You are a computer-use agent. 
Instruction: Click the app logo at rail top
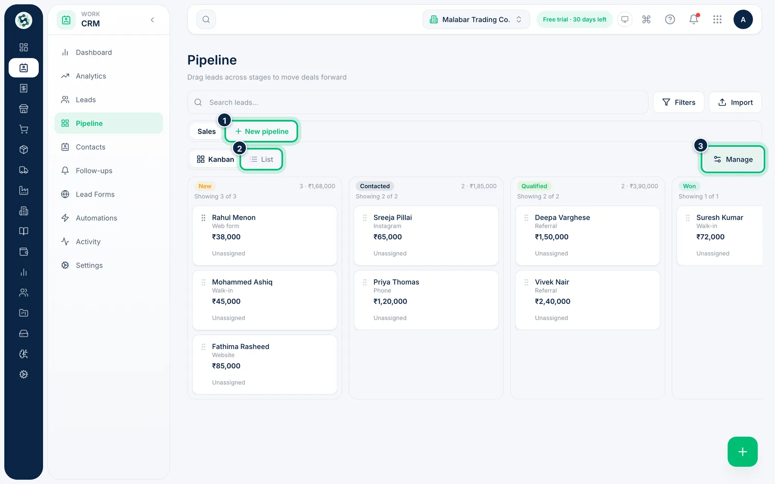[x=24, y=20]
